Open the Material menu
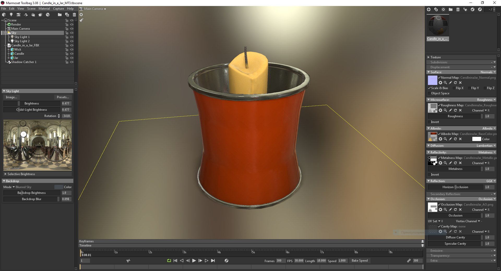The image size is (501, 271). point(44,9)
